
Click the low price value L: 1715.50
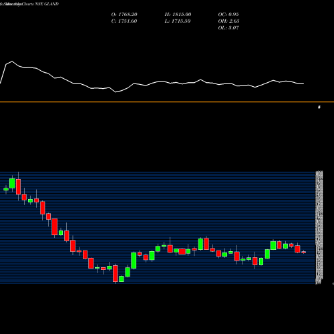tap(178, 21)
